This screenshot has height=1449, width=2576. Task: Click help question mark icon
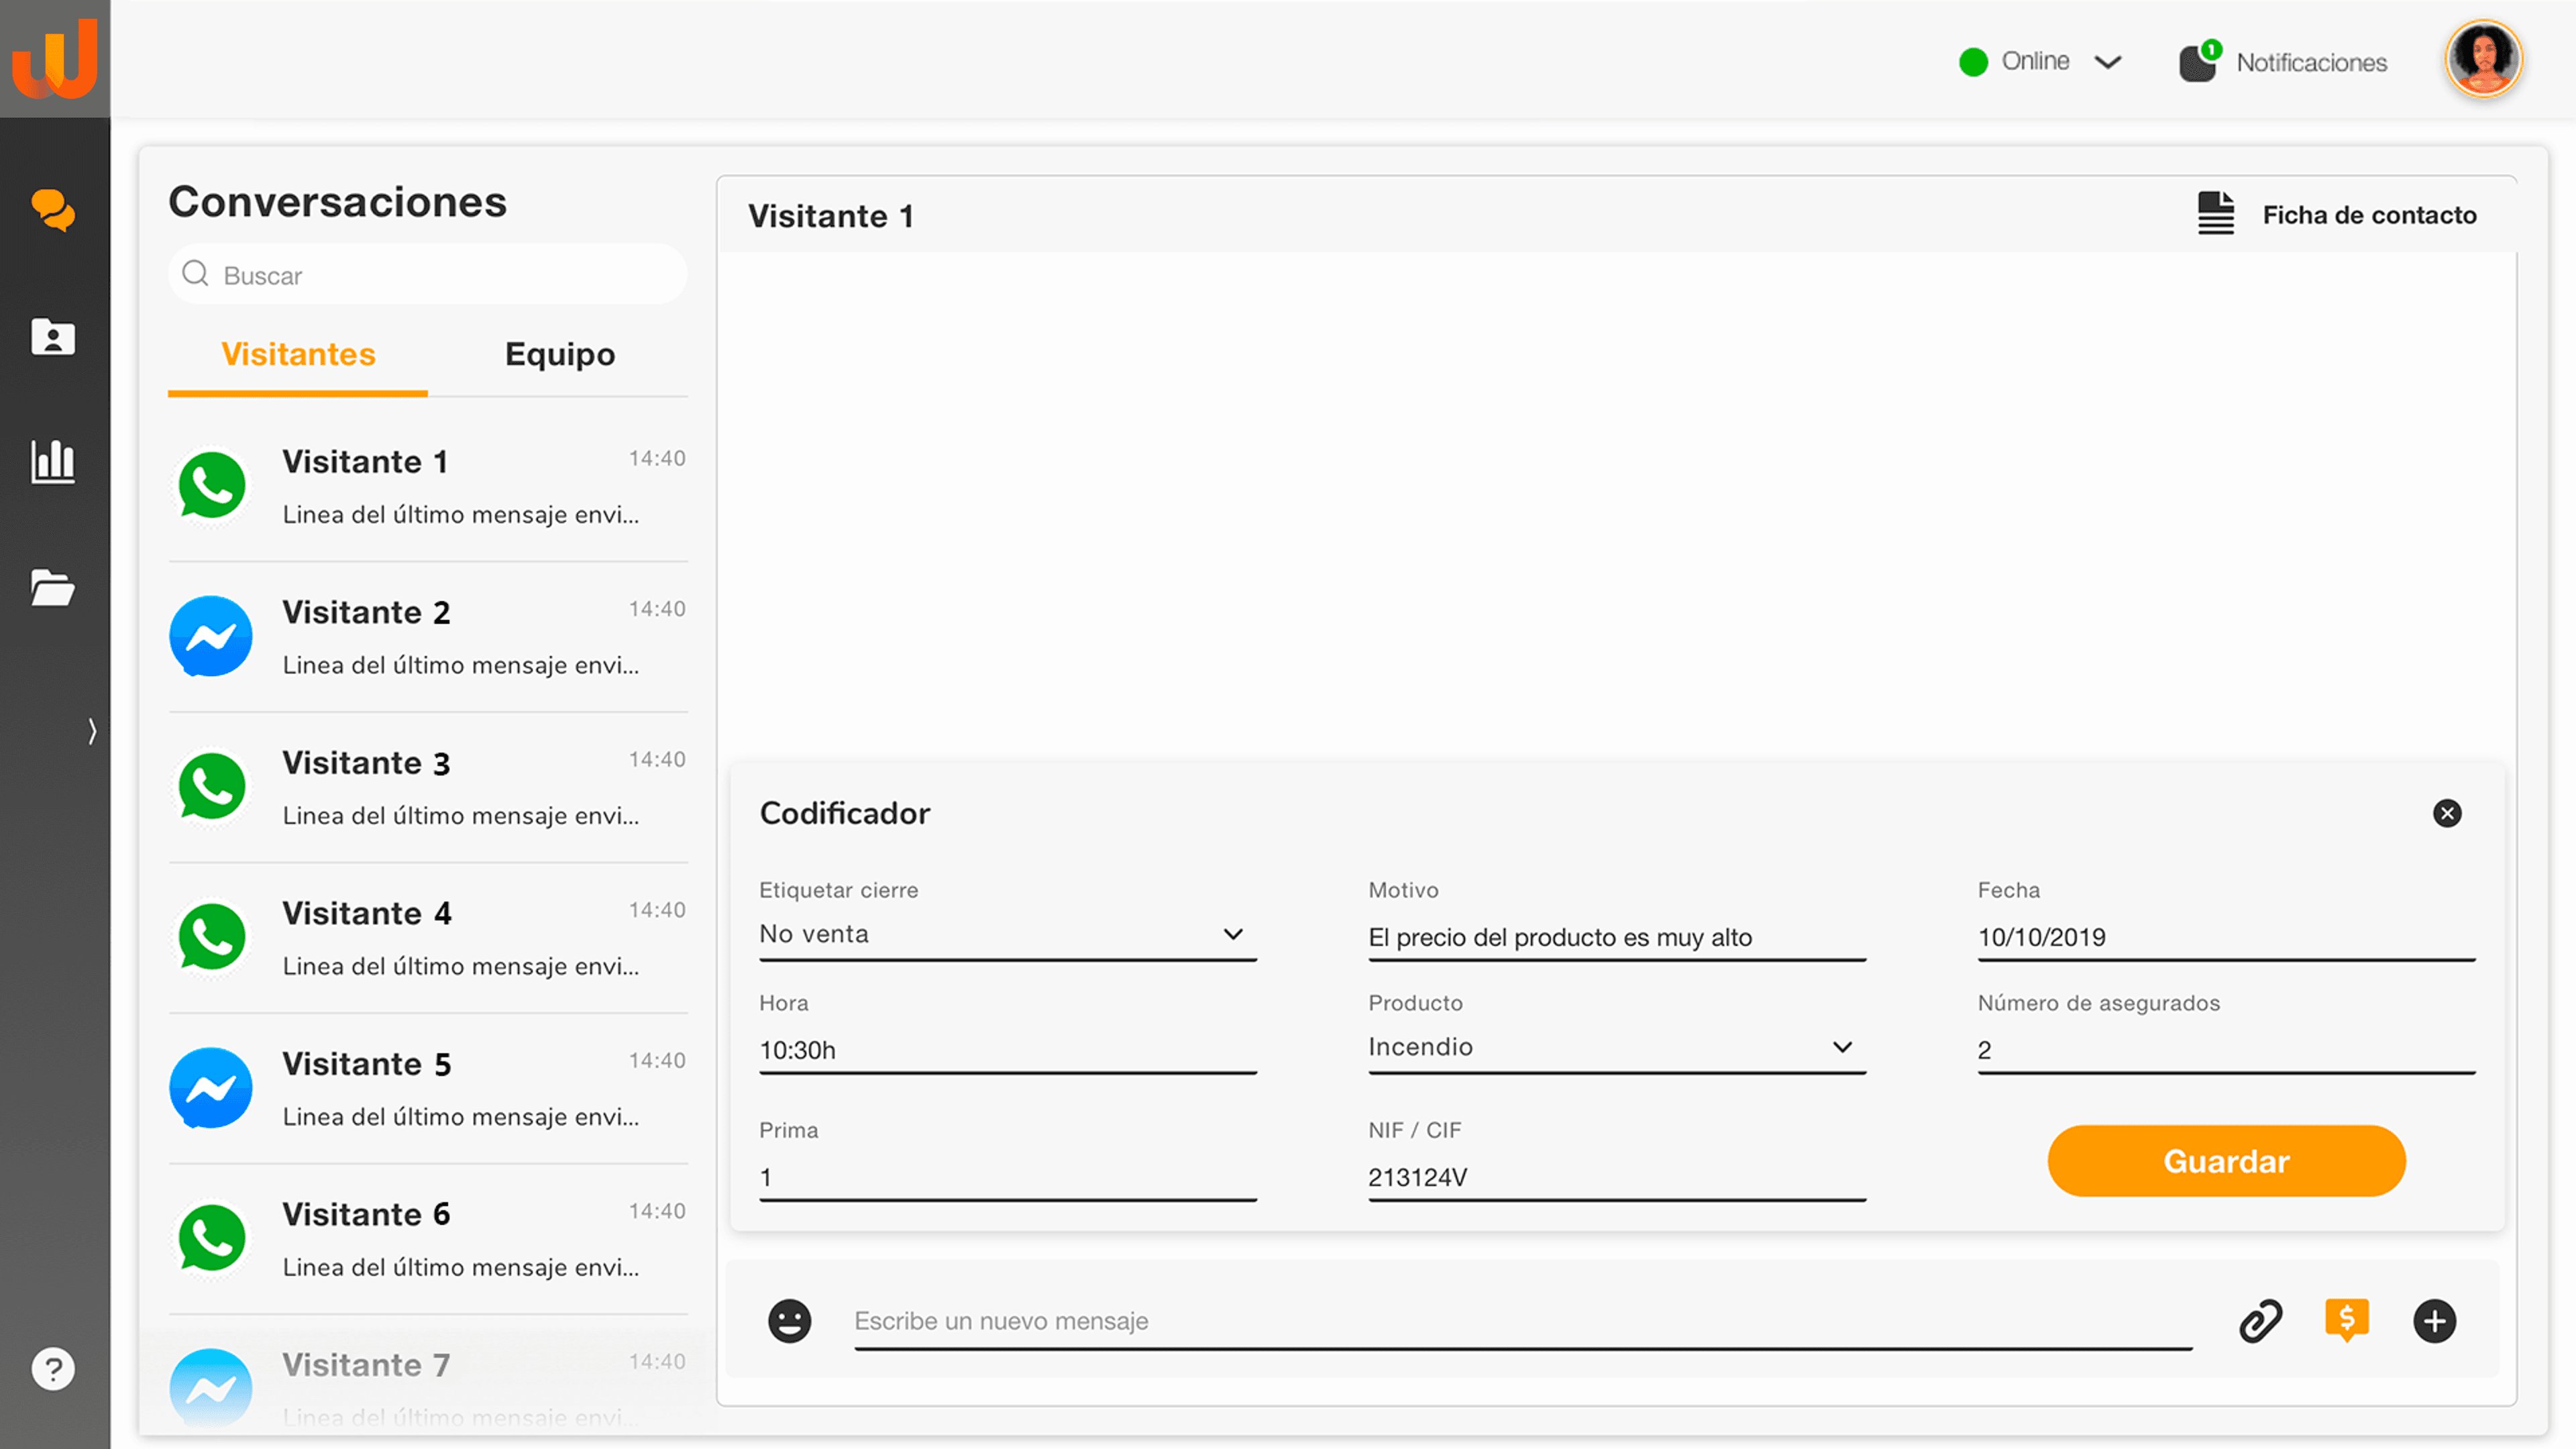[x=53, y=1368]
